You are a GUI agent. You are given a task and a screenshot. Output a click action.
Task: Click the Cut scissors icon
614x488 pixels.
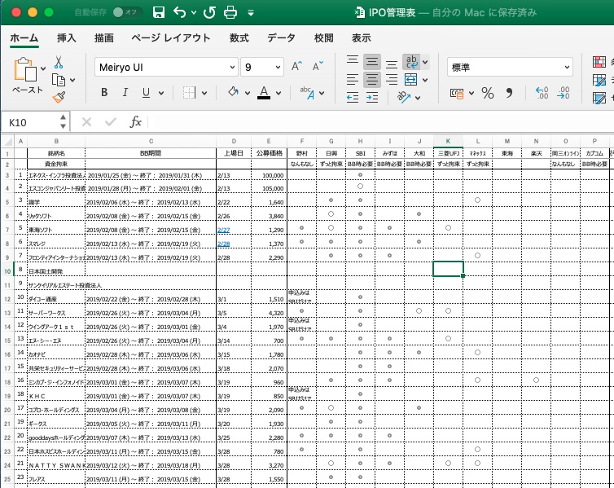59,62
